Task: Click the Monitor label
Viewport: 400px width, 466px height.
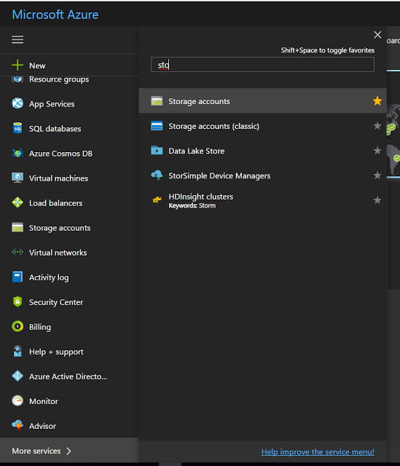Action: point(44,401)
